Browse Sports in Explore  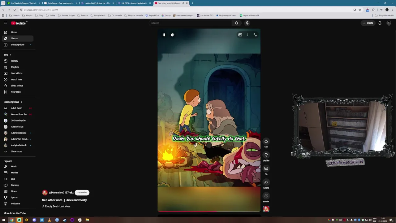[x=18, y=198]
